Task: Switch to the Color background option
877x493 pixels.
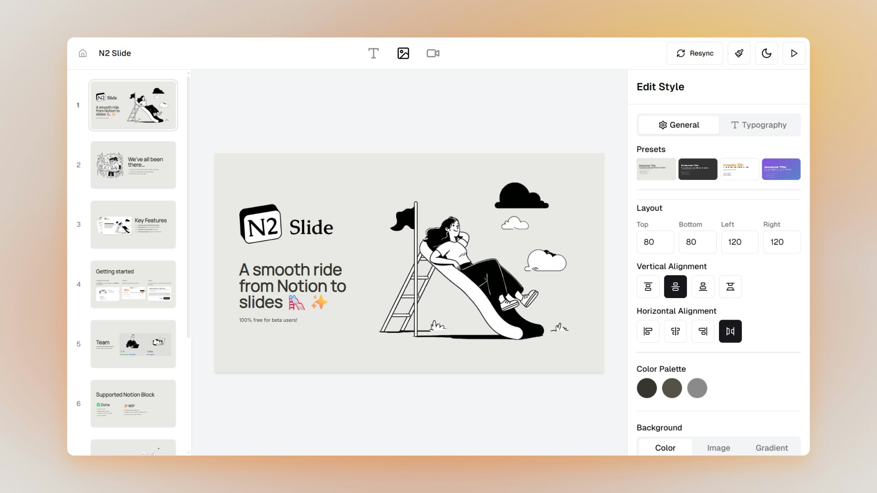Action: tap(665, 448)
